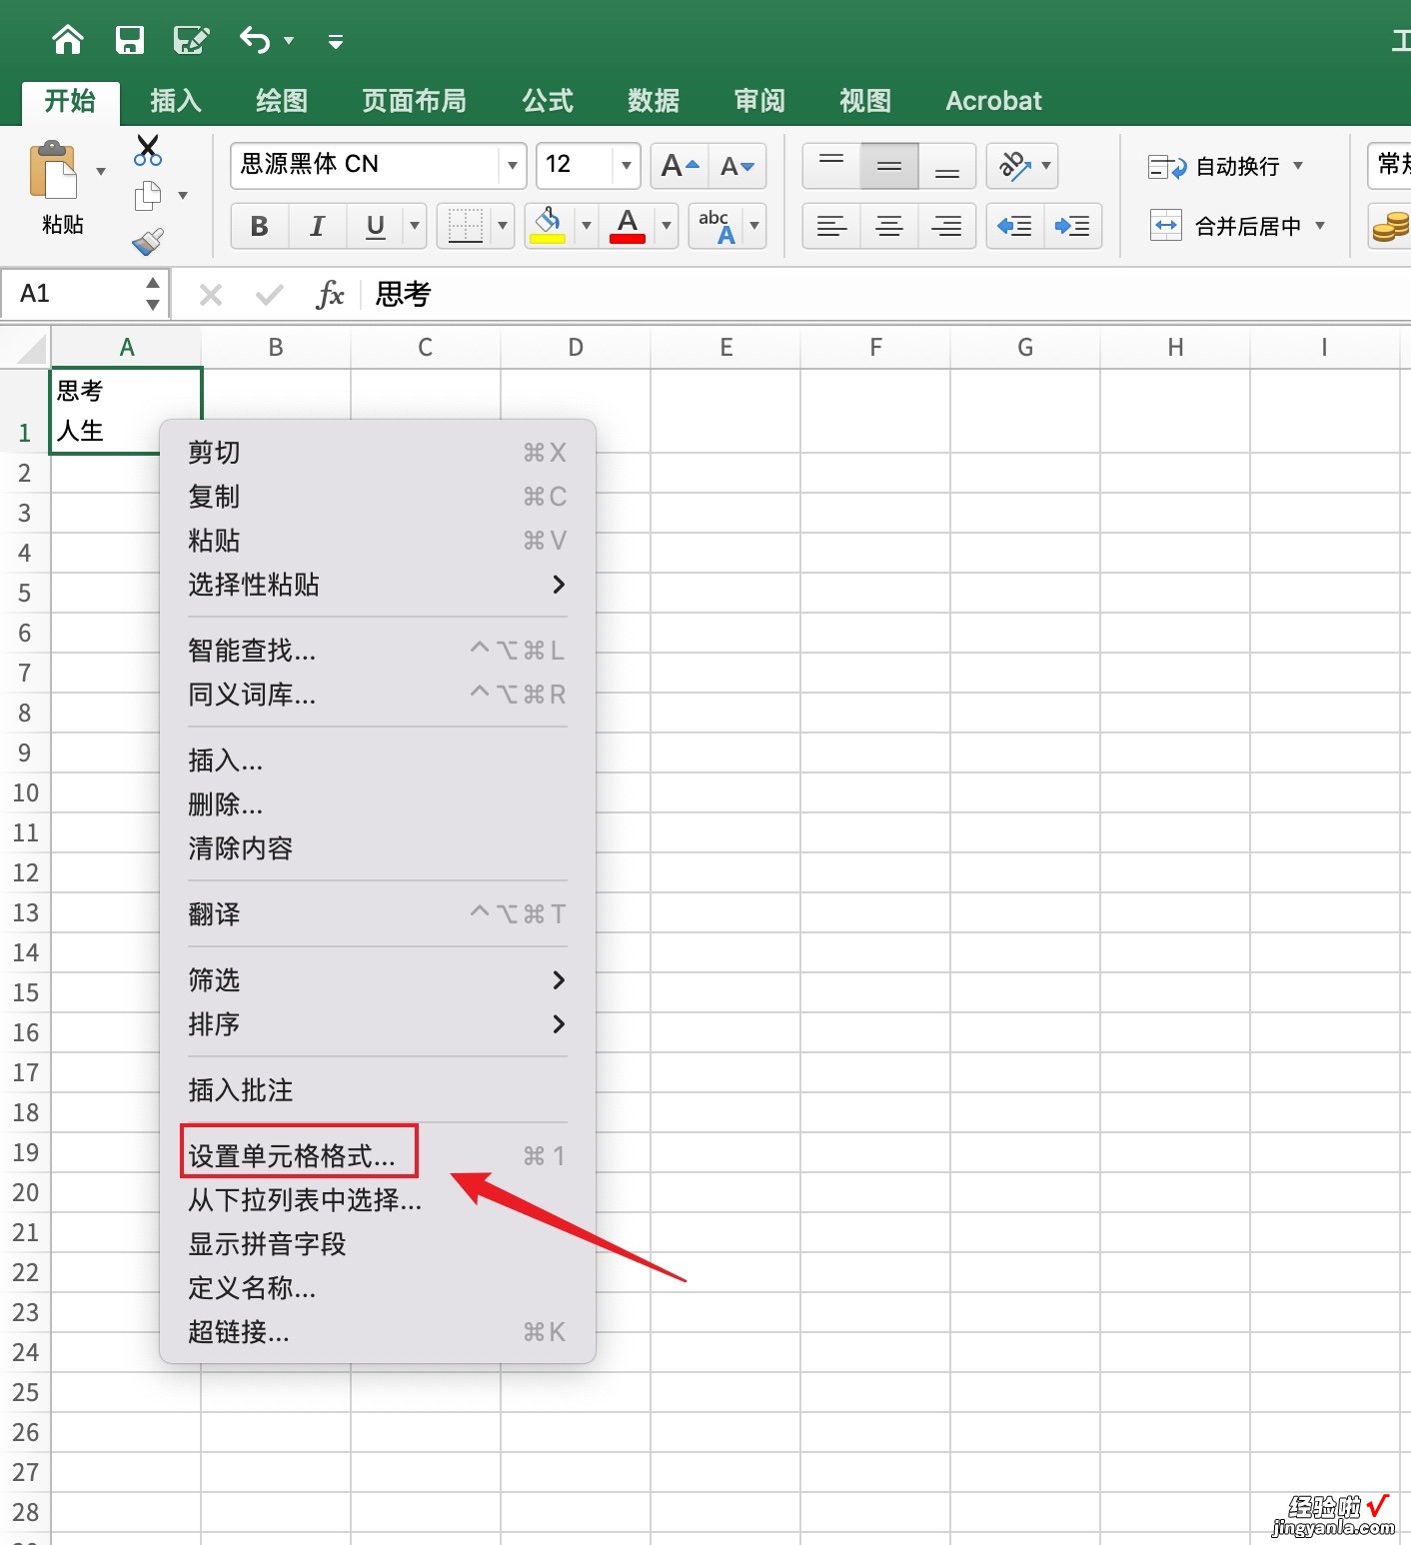
Task: Choose 复制 from context menu
Action: click(x=378, y=497)
